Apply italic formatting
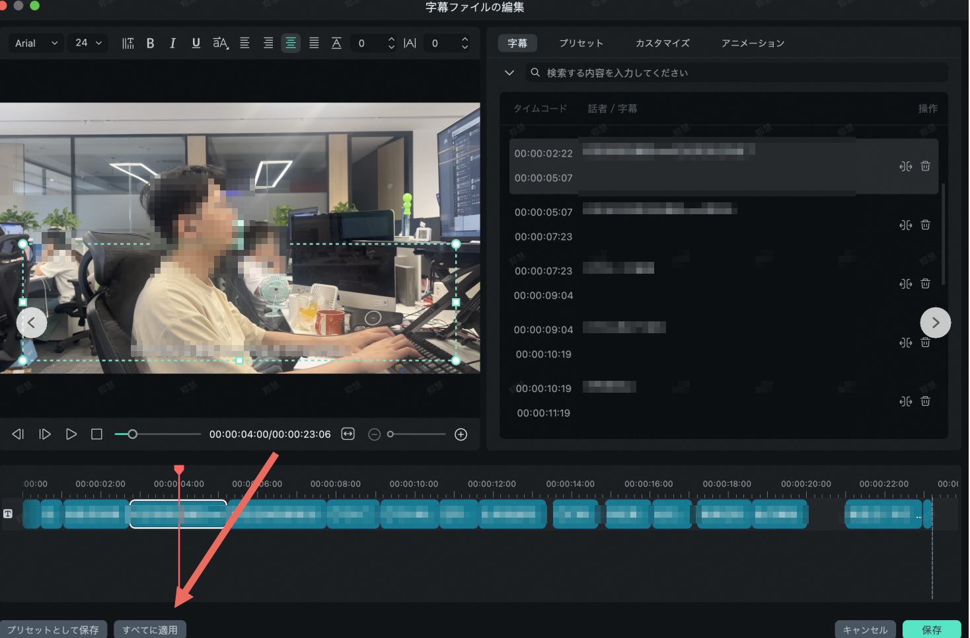This screenshot has width=970, height=638. 172,43
